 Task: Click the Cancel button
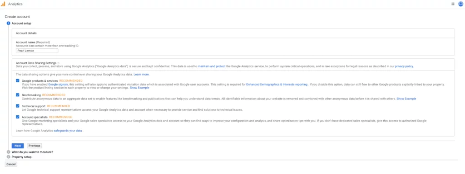[x=11, y=164]
